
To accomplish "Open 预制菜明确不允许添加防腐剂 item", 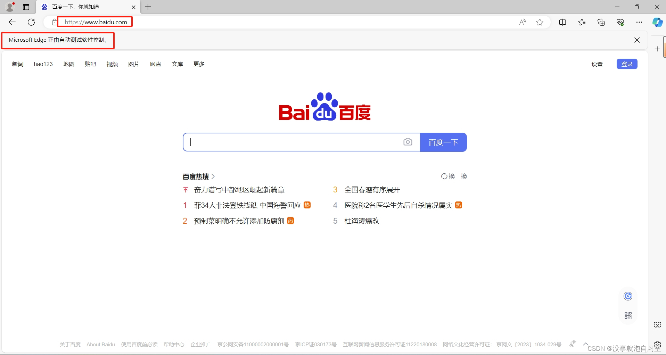I will pos(239,221).
